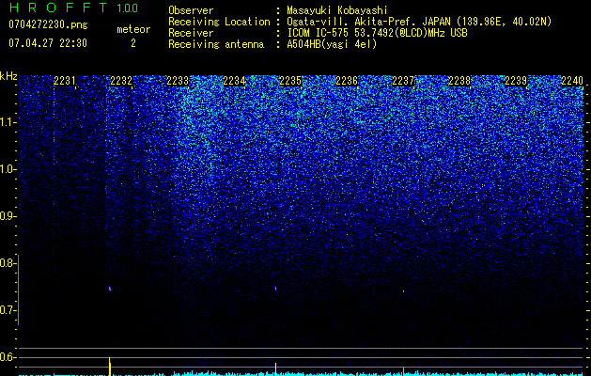Select the filename 0704272230.png

pos(48,25)
